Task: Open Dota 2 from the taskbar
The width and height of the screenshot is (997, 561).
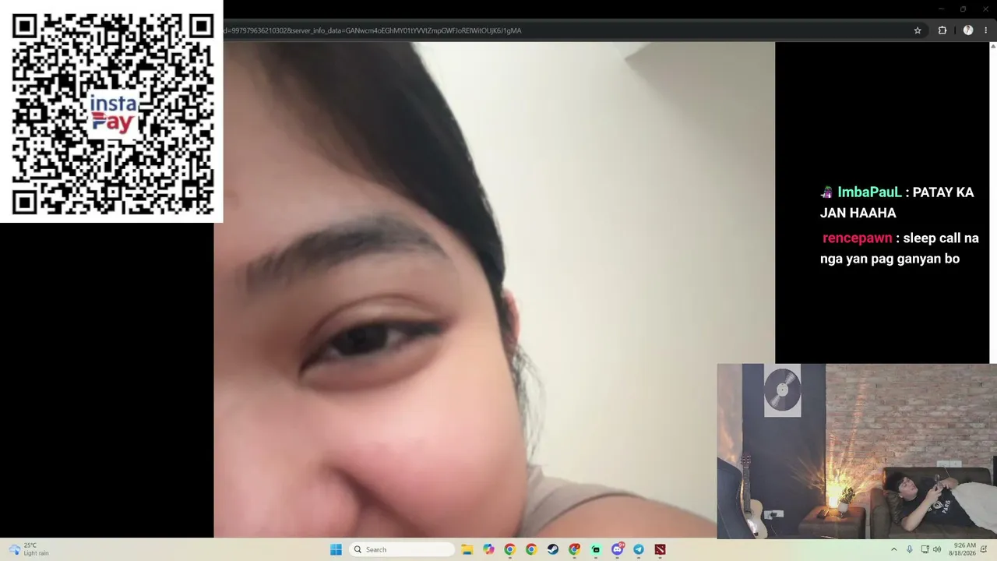Action: pos(661,549)
